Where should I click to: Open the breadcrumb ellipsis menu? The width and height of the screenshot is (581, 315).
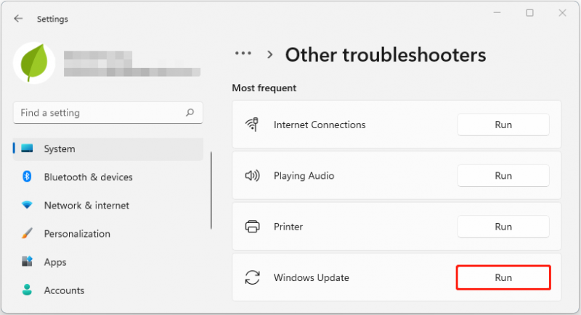pyautogui.click(x=243, y=54)
